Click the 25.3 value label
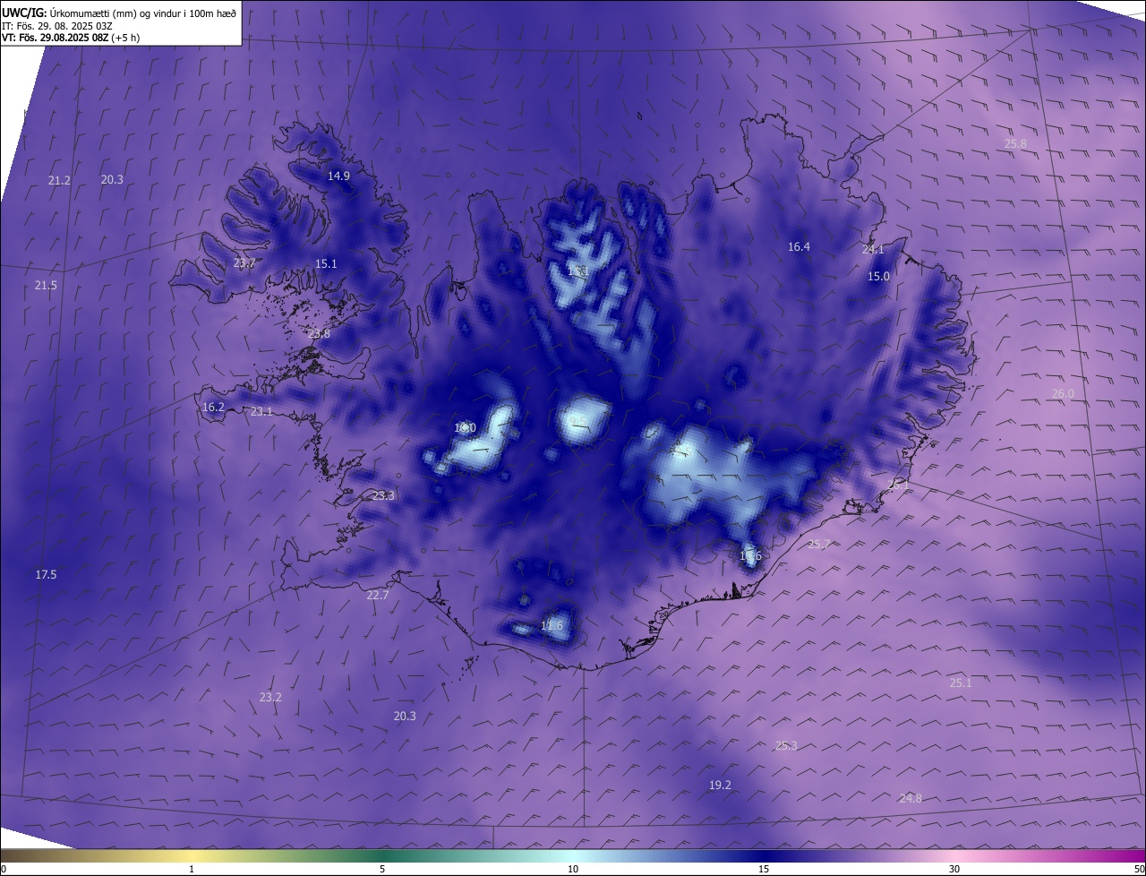The image size is (1146, 876). (x=786, y=745)
